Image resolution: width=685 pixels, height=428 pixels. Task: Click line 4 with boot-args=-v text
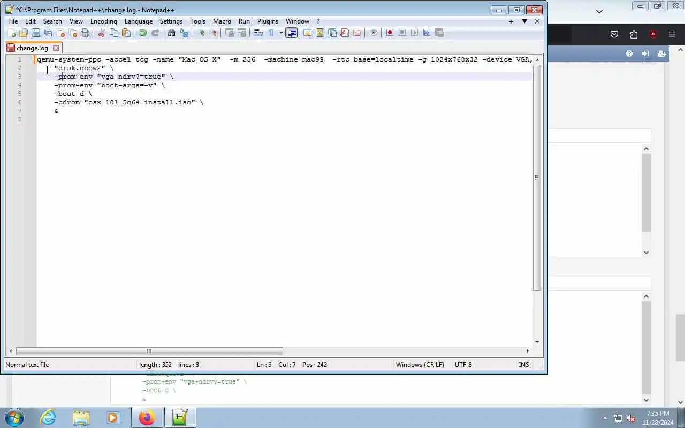(x=285, y=85)
